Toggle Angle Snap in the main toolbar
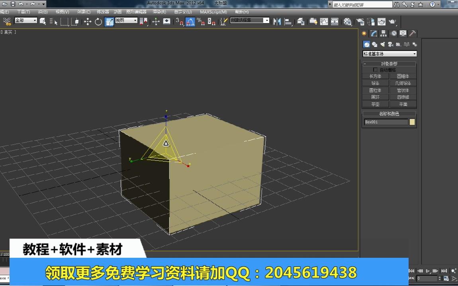This screenshot has height=286, width=458. pos(190,21)
